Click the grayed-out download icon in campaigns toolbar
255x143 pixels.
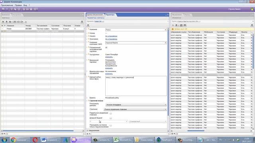[x=25, y=21]
